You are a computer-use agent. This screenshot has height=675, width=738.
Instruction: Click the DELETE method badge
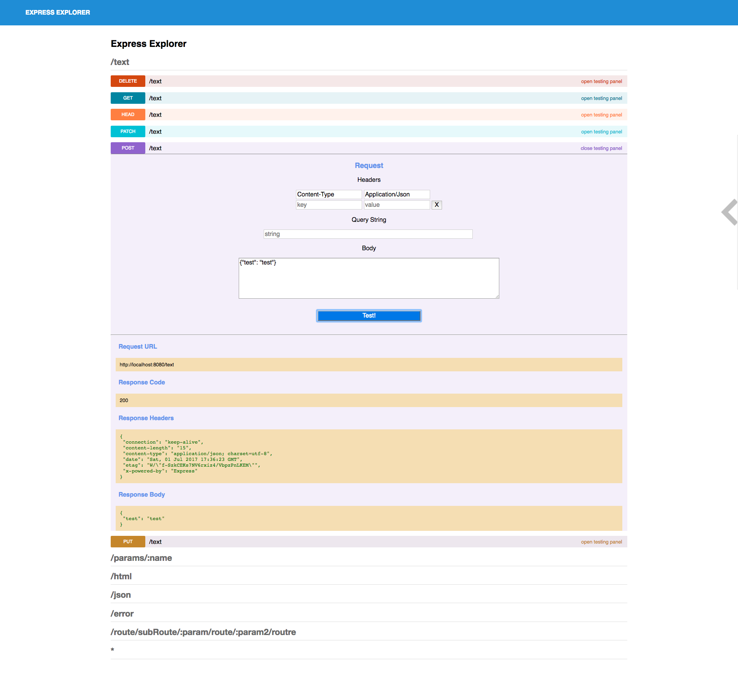pos(128,81)
